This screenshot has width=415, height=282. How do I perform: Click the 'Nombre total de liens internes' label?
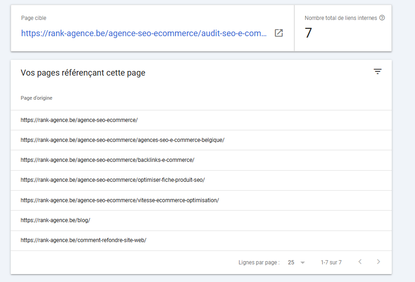[x=341, y=18]
